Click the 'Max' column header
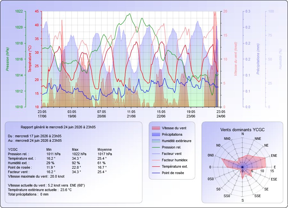The height and width of the screenshot is (208, 288). coord(75,149)
